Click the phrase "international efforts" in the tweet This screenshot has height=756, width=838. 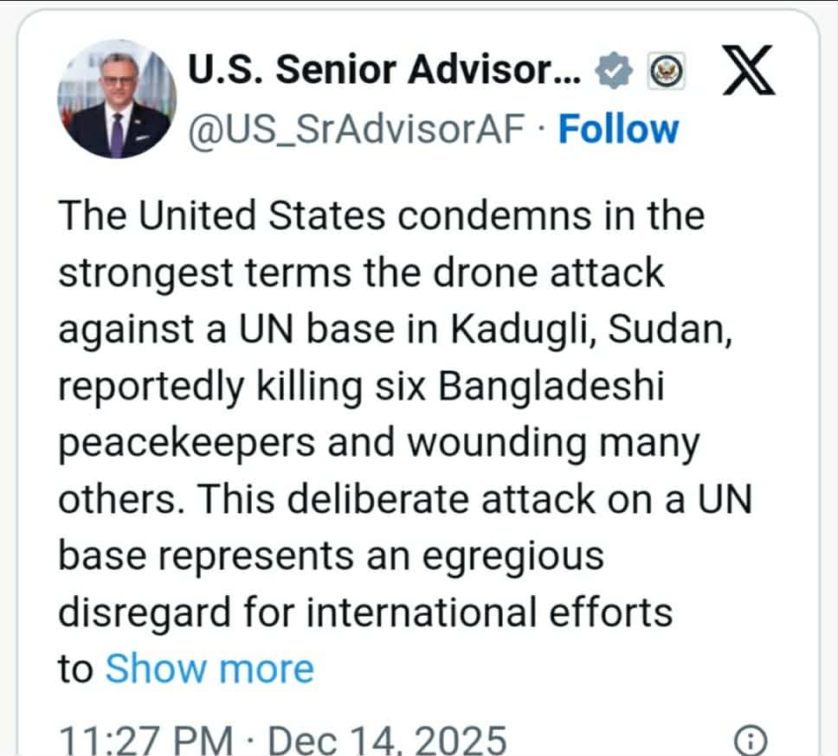[491, 612]
